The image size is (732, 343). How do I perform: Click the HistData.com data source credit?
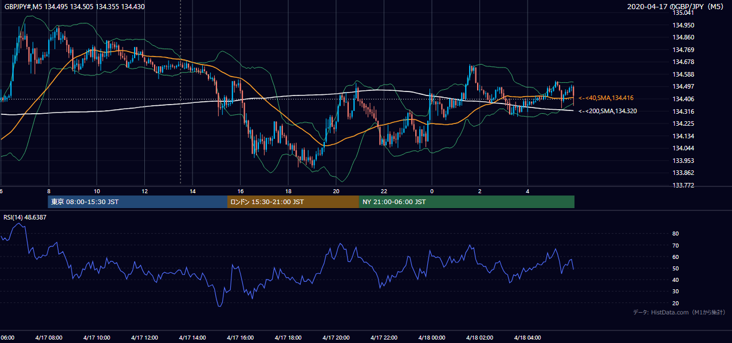tap(679, 312)
